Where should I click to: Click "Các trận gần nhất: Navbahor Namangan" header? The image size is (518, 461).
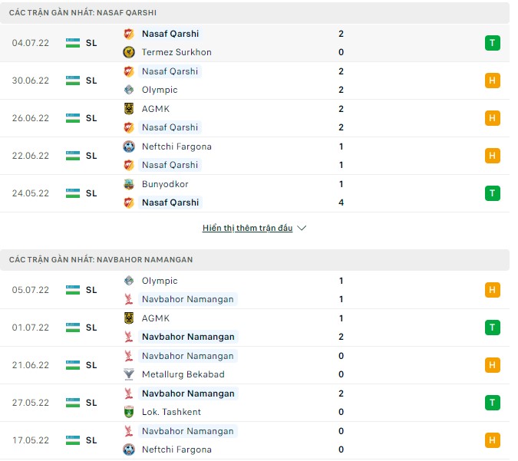(101, 260)
